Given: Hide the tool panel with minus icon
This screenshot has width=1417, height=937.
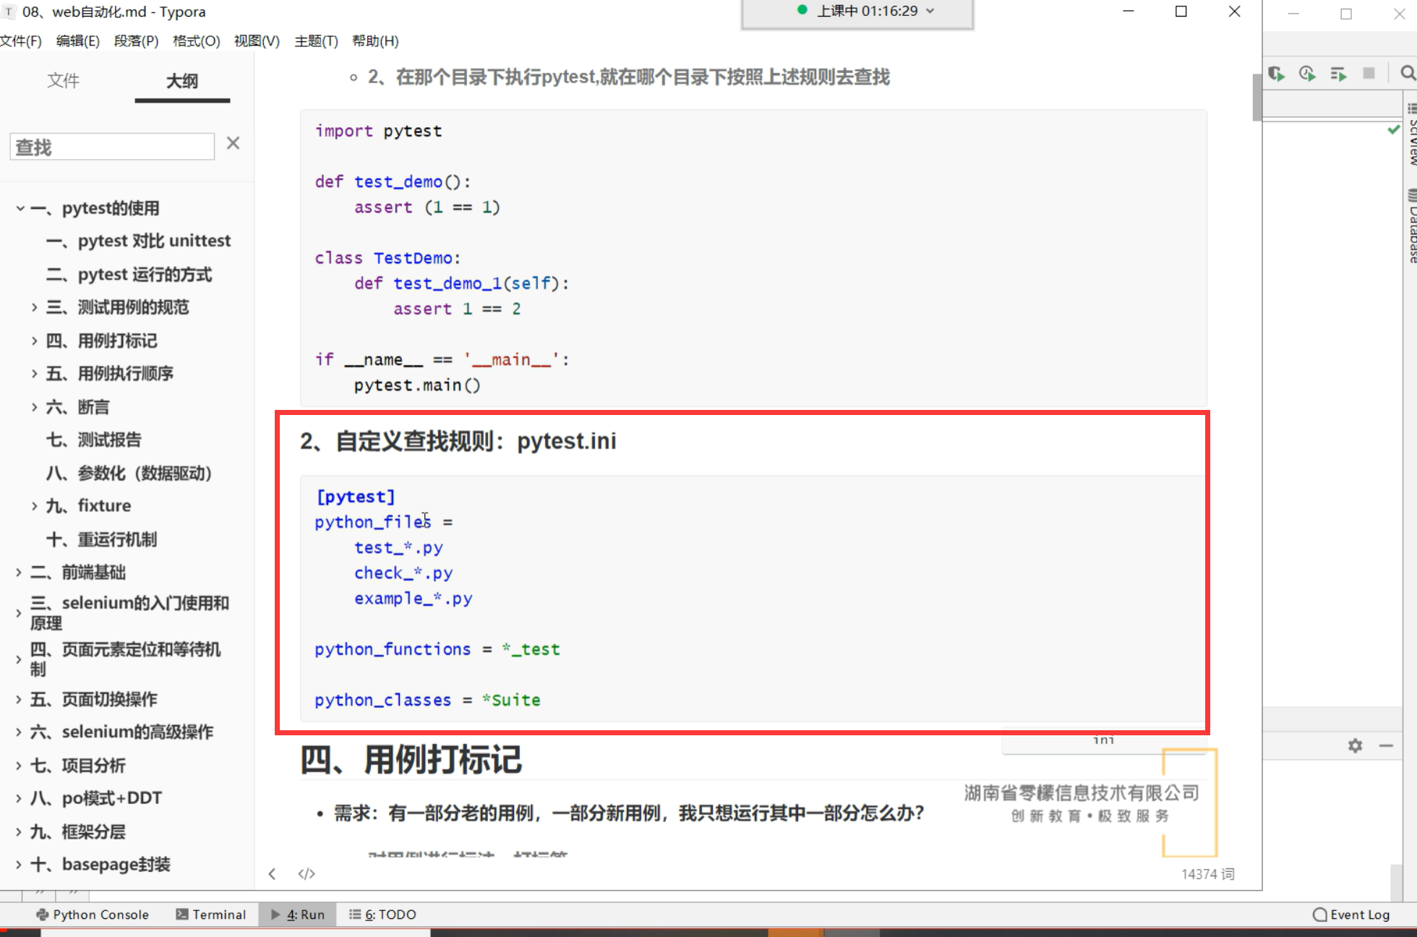Looking at the screenshot, I should click(1386, 745).
